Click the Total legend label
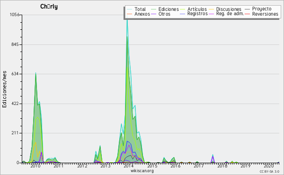The image size is (284, 175). [140, 9]
